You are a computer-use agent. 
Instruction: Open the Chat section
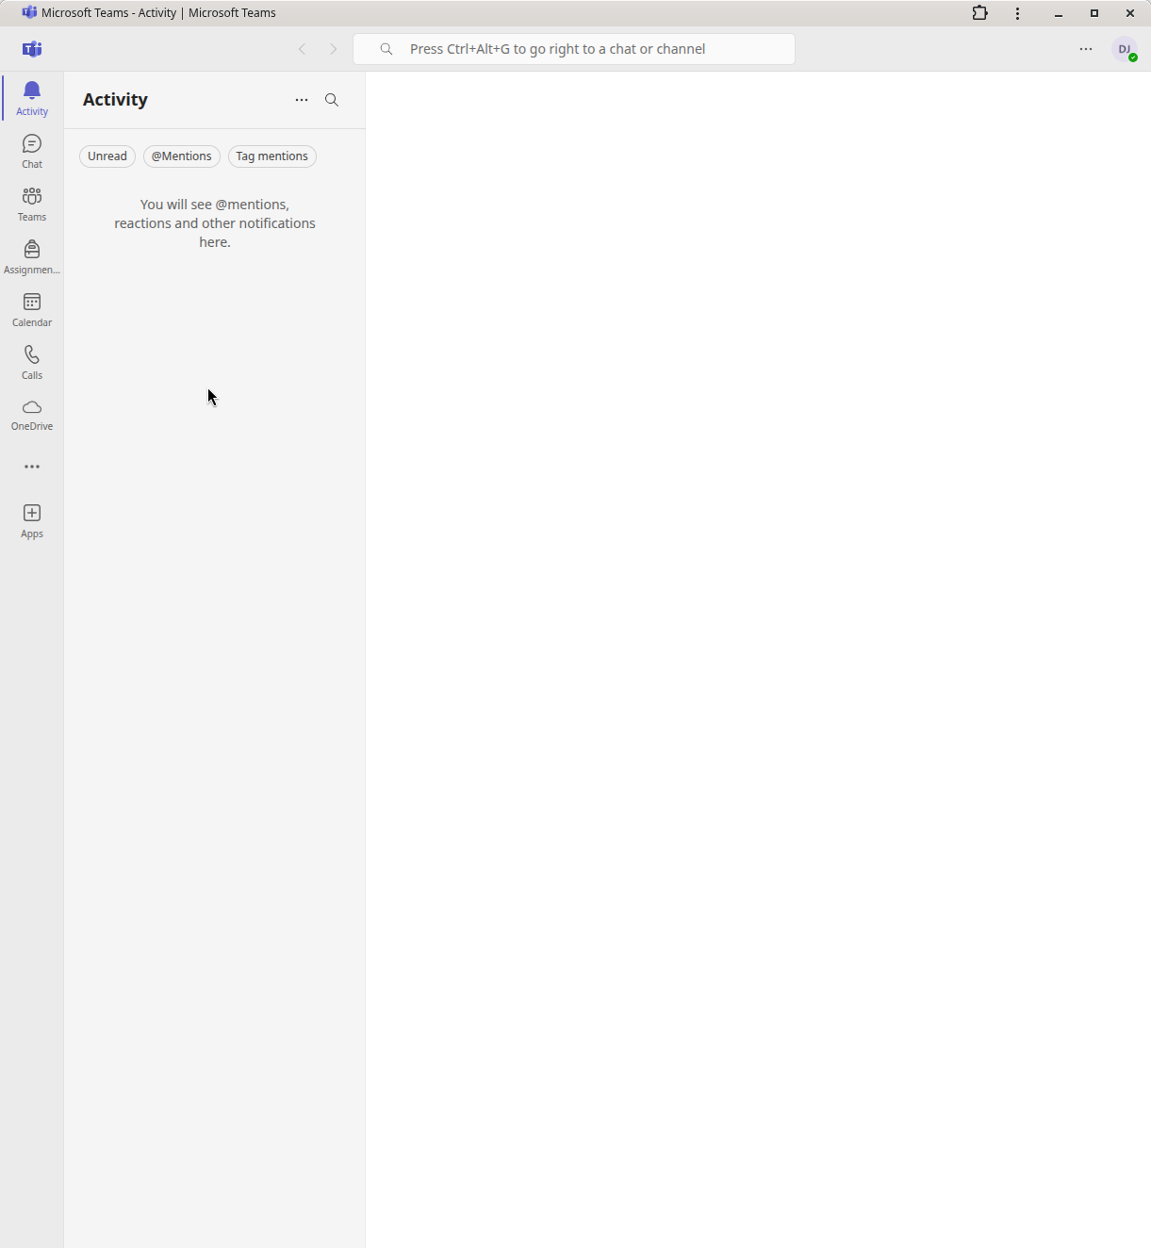(32, 151)
